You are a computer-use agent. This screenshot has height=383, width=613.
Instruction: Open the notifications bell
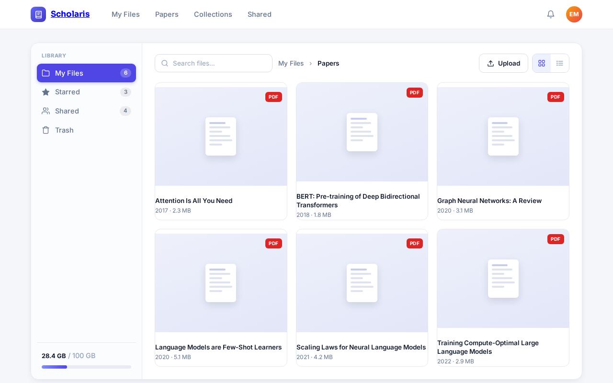(551, 14)
